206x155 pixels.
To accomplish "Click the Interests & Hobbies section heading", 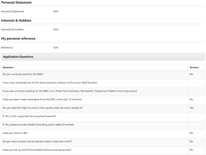I will 16,21.
